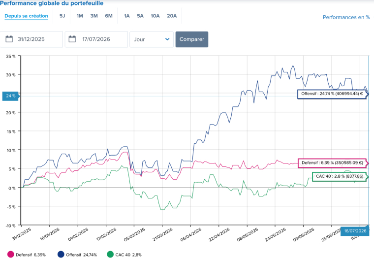
Task: Edit the start date field 31/12/2025
Action: coord(31,39)
